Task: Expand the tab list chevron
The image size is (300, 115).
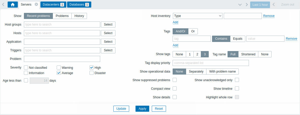Action: tap(240, 5)
